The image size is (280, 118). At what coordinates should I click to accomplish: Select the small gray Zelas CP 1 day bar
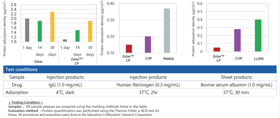[x=65, y=41]
